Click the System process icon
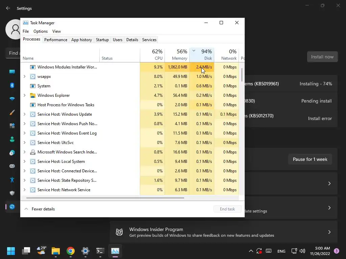 tap(33, 86)
